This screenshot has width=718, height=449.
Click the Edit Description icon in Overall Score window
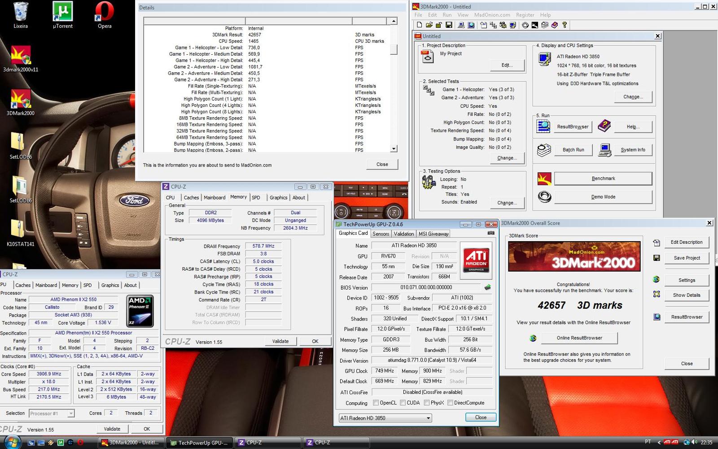point(657,242)
